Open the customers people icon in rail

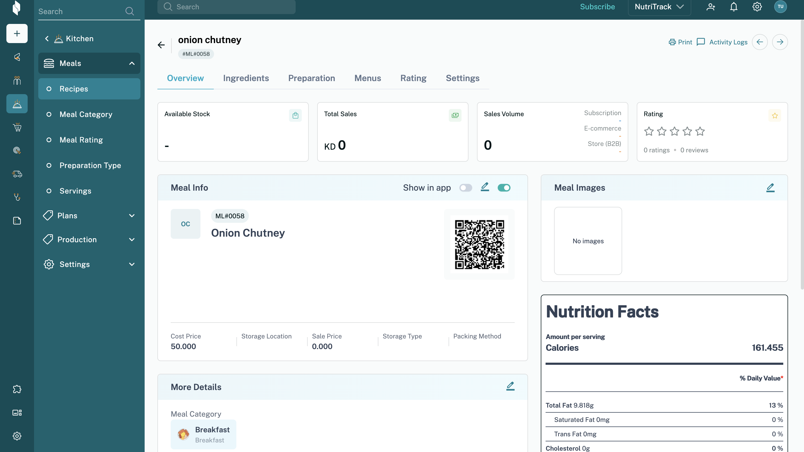pos(17,81)
